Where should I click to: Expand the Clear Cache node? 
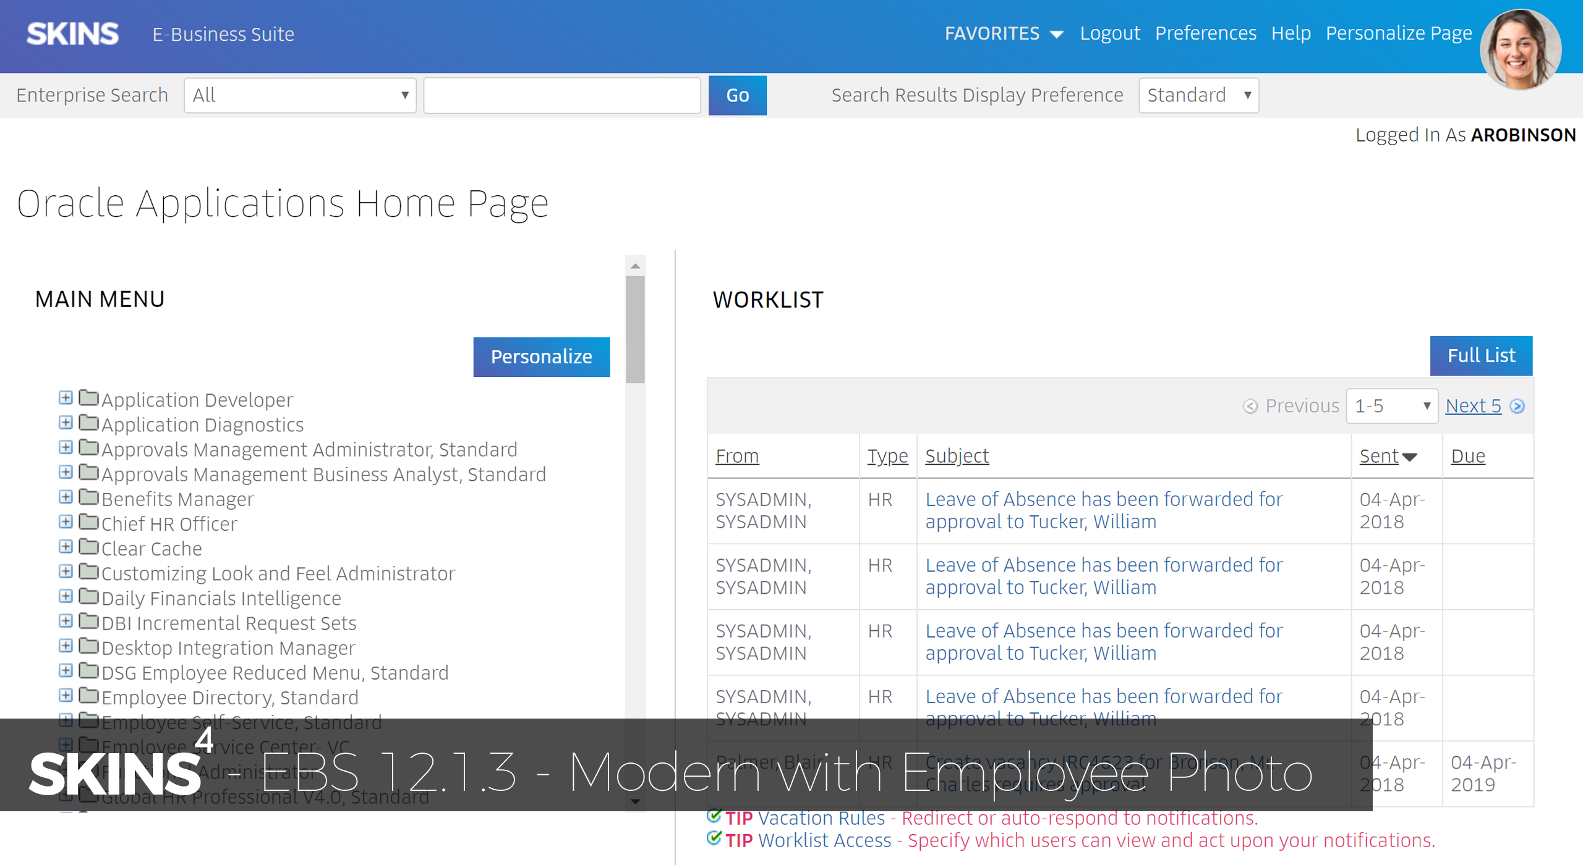(66, 546)
